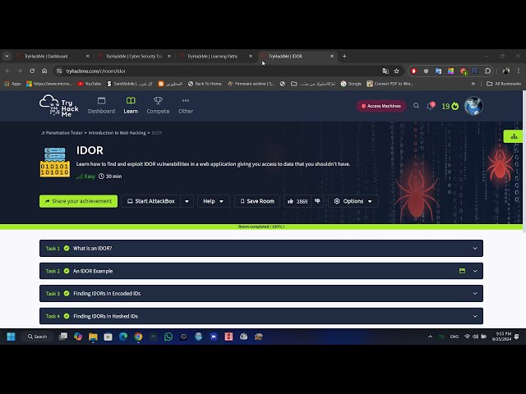526x394 pixels.
Task: Show more bookmarks with the double chevron
Action: click(473, 84)
